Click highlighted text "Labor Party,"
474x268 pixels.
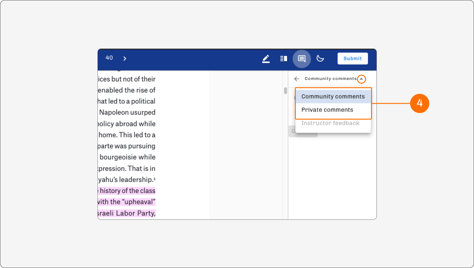click(136, 213)
